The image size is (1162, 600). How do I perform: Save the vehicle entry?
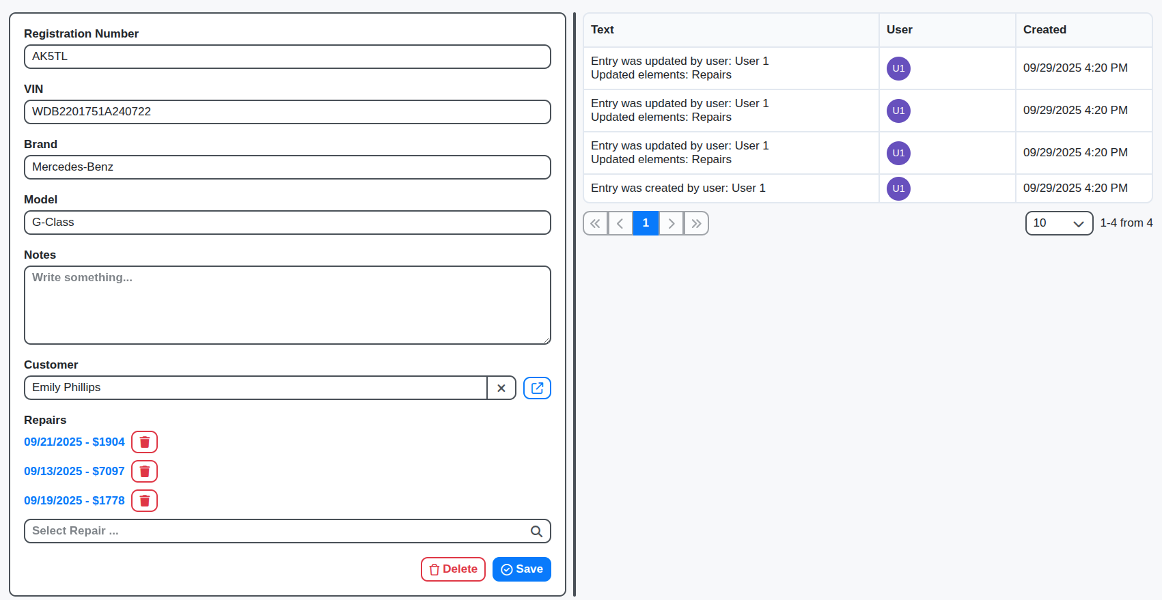coord(521,569)
